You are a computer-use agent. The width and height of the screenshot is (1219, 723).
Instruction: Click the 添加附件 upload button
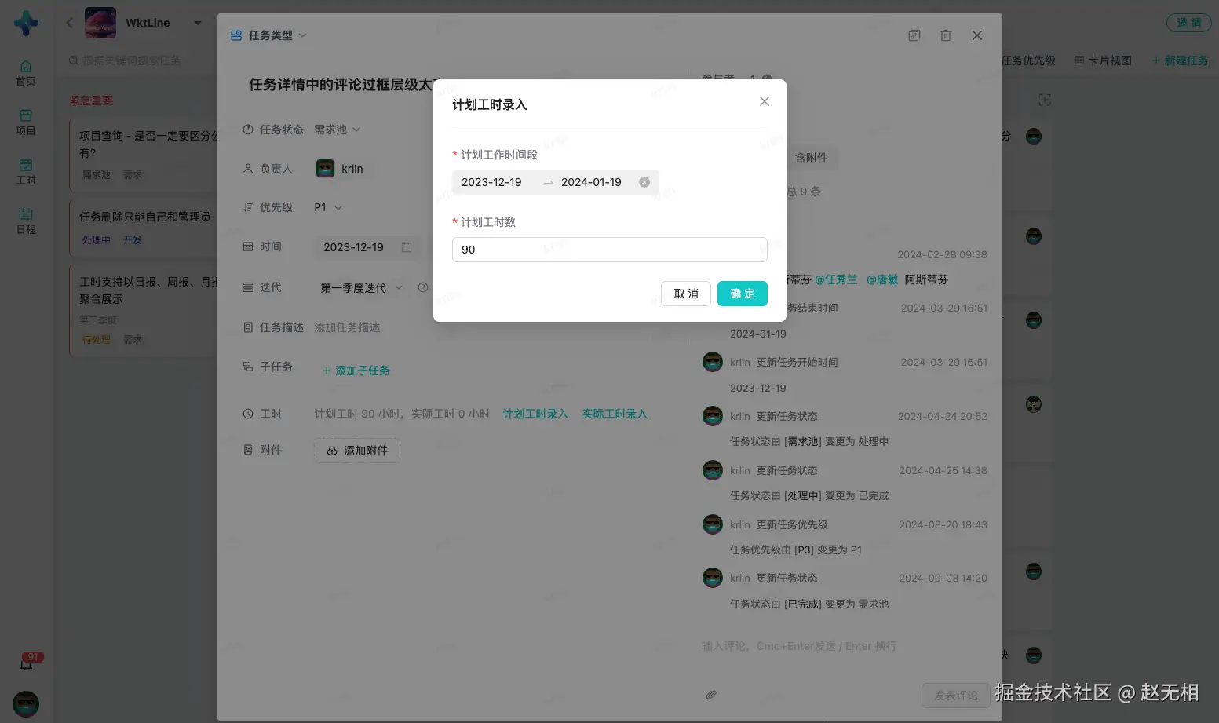click(x=357, y=451)
